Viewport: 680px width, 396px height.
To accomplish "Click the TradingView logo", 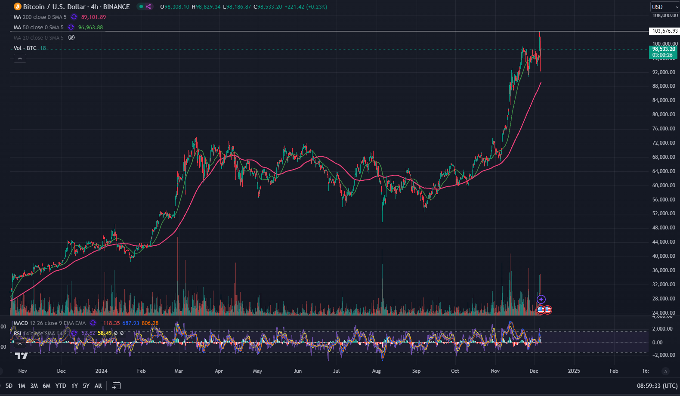I will click(22, 356).
